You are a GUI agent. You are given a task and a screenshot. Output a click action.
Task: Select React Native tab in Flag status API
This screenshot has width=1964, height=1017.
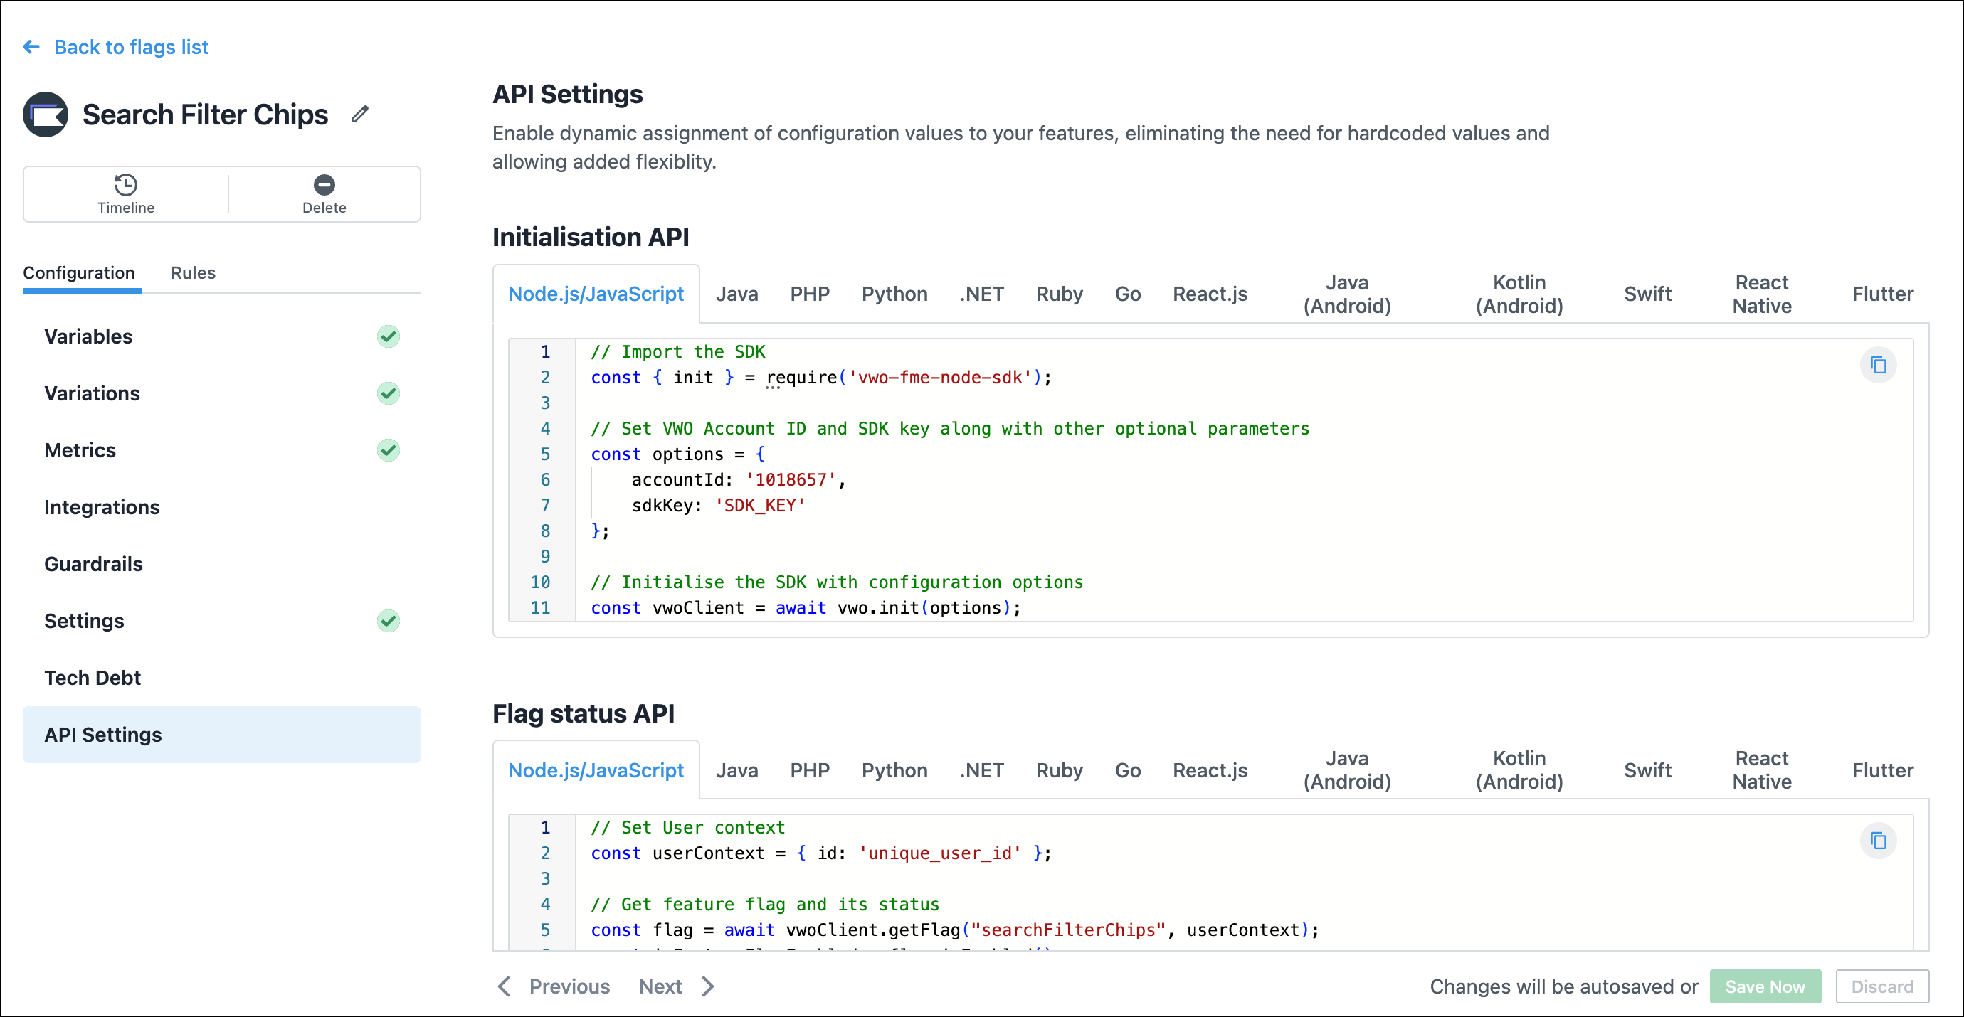pos(1761,770)
